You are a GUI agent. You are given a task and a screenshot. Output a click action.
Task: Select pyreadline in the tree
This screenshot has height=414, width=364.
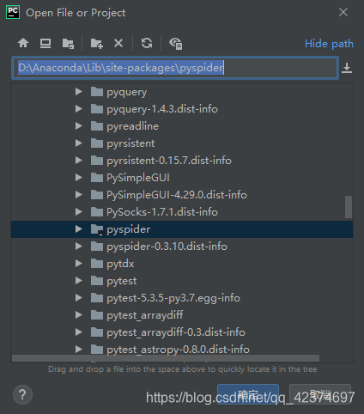click(132, 126)
